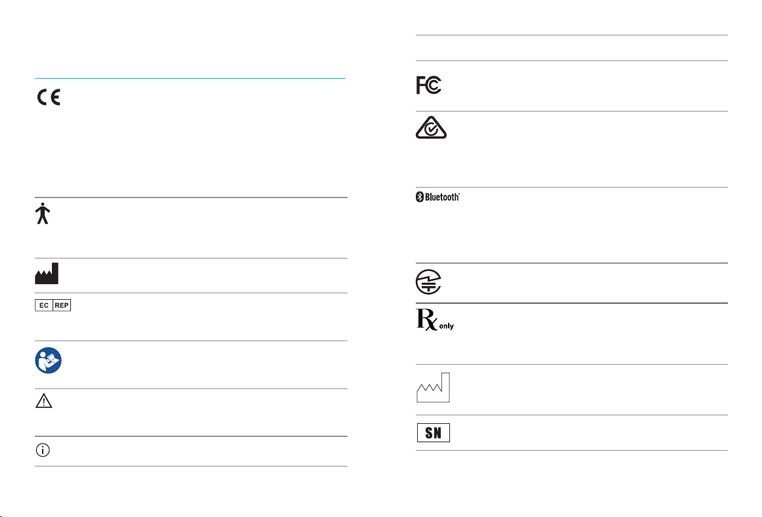Select the blue refer-to-manual reading icon
Image resolution: width=762 pixels, height=517 pixels.
point(48,360)
